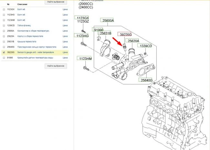Click the 39220G label on the diagram
210x150 pixels.
pos(124,34)
